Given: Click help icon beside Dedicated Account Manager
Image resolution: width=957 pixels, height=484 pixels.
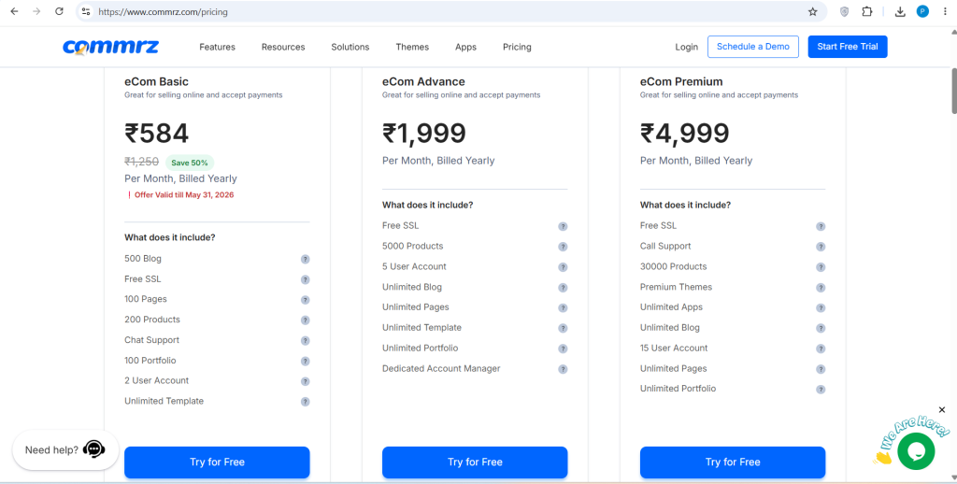Looking at the screenshot, I should pos(563,369).
